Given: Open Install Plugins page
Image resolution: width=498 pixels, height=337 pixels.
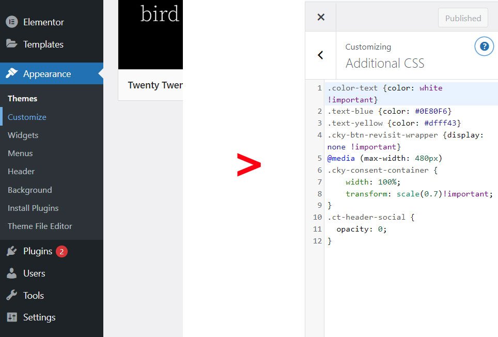Looking at the screenshot, I should tap(33, 208).
